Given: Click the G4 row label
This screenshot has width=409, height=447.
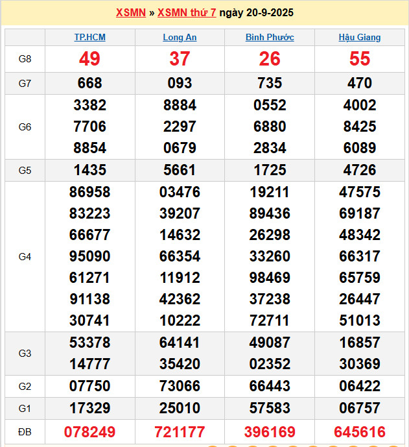Looking at the screenshot, I should (25, 257).
